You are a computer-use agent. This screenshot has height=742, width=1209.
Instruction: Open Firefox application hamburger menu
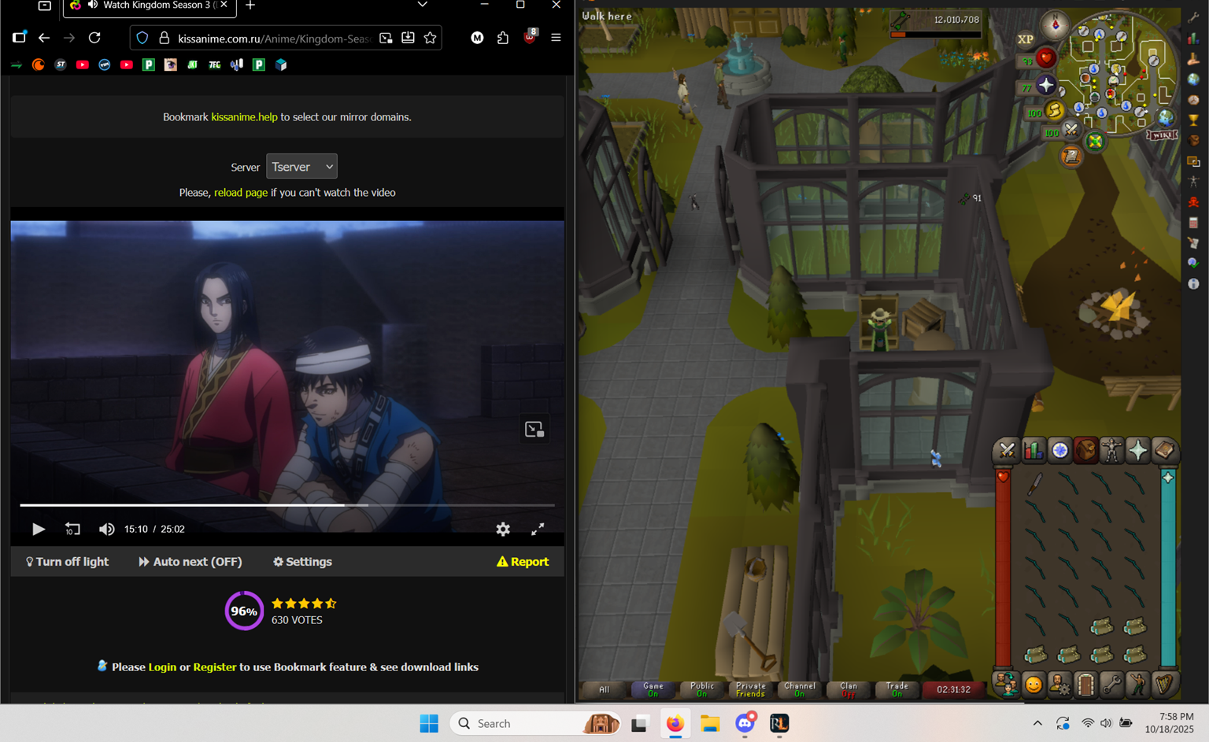(x=556, y=38)
